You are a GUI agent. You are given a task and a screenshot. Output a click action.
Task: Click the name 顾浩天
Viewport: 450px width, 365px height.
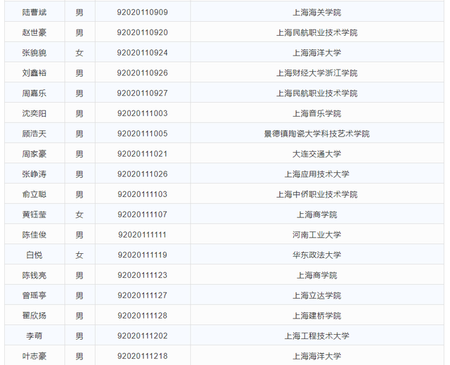(34, 134)
